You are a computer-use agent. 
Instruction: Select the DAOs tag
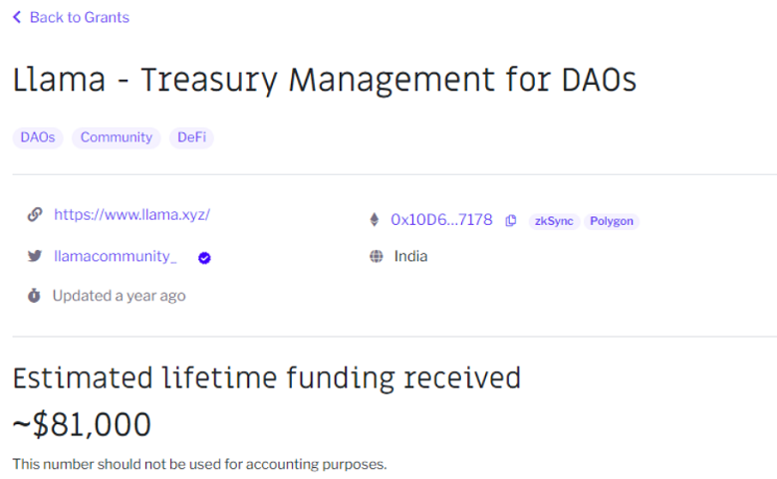coord(38,137)
